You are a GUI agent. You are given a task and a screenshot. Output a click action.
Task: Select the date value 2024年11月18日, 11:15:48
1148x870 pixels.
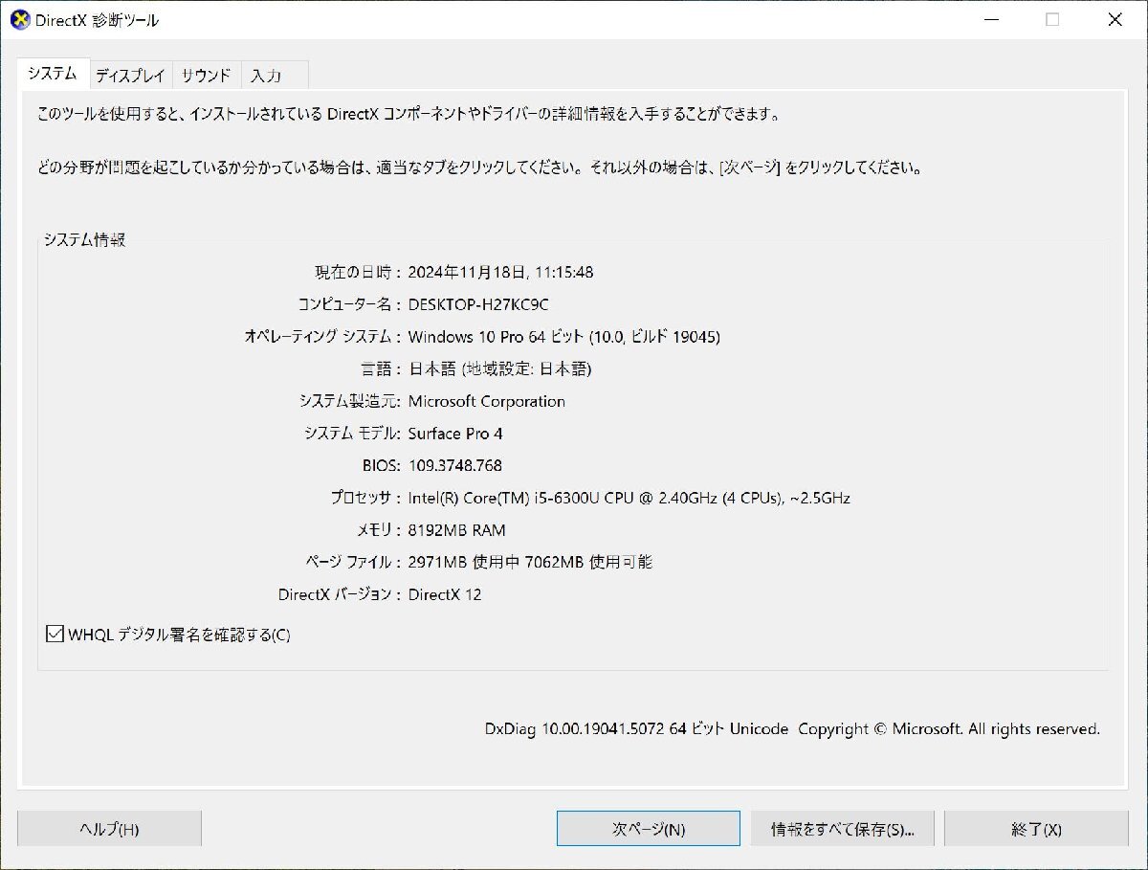[500, 273]
